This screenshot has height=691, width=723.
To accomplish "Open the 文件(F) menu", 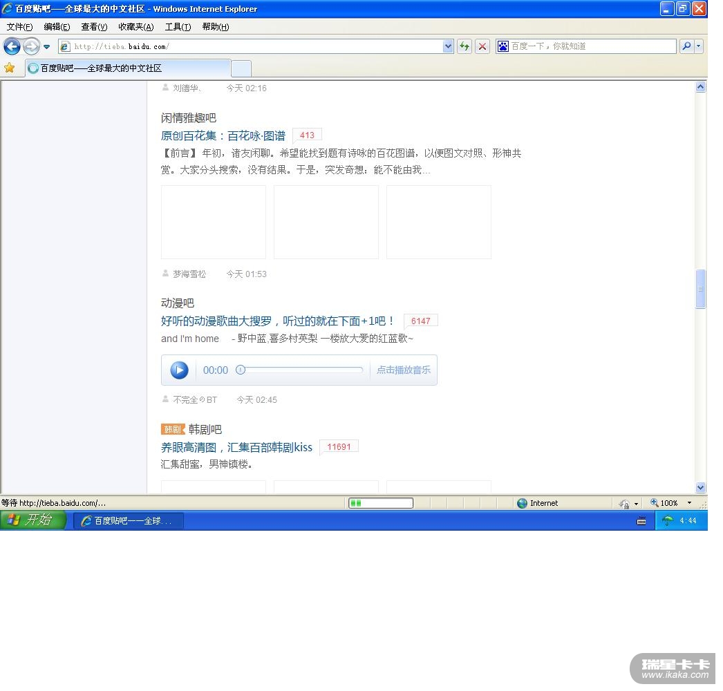I will [x=20, y=27].
